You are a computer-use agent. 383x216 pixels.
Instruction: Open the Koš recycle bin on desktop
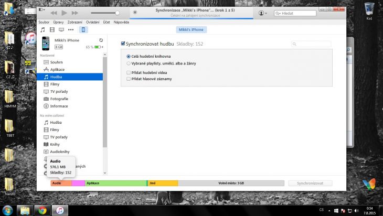click(x=369, y=11)
